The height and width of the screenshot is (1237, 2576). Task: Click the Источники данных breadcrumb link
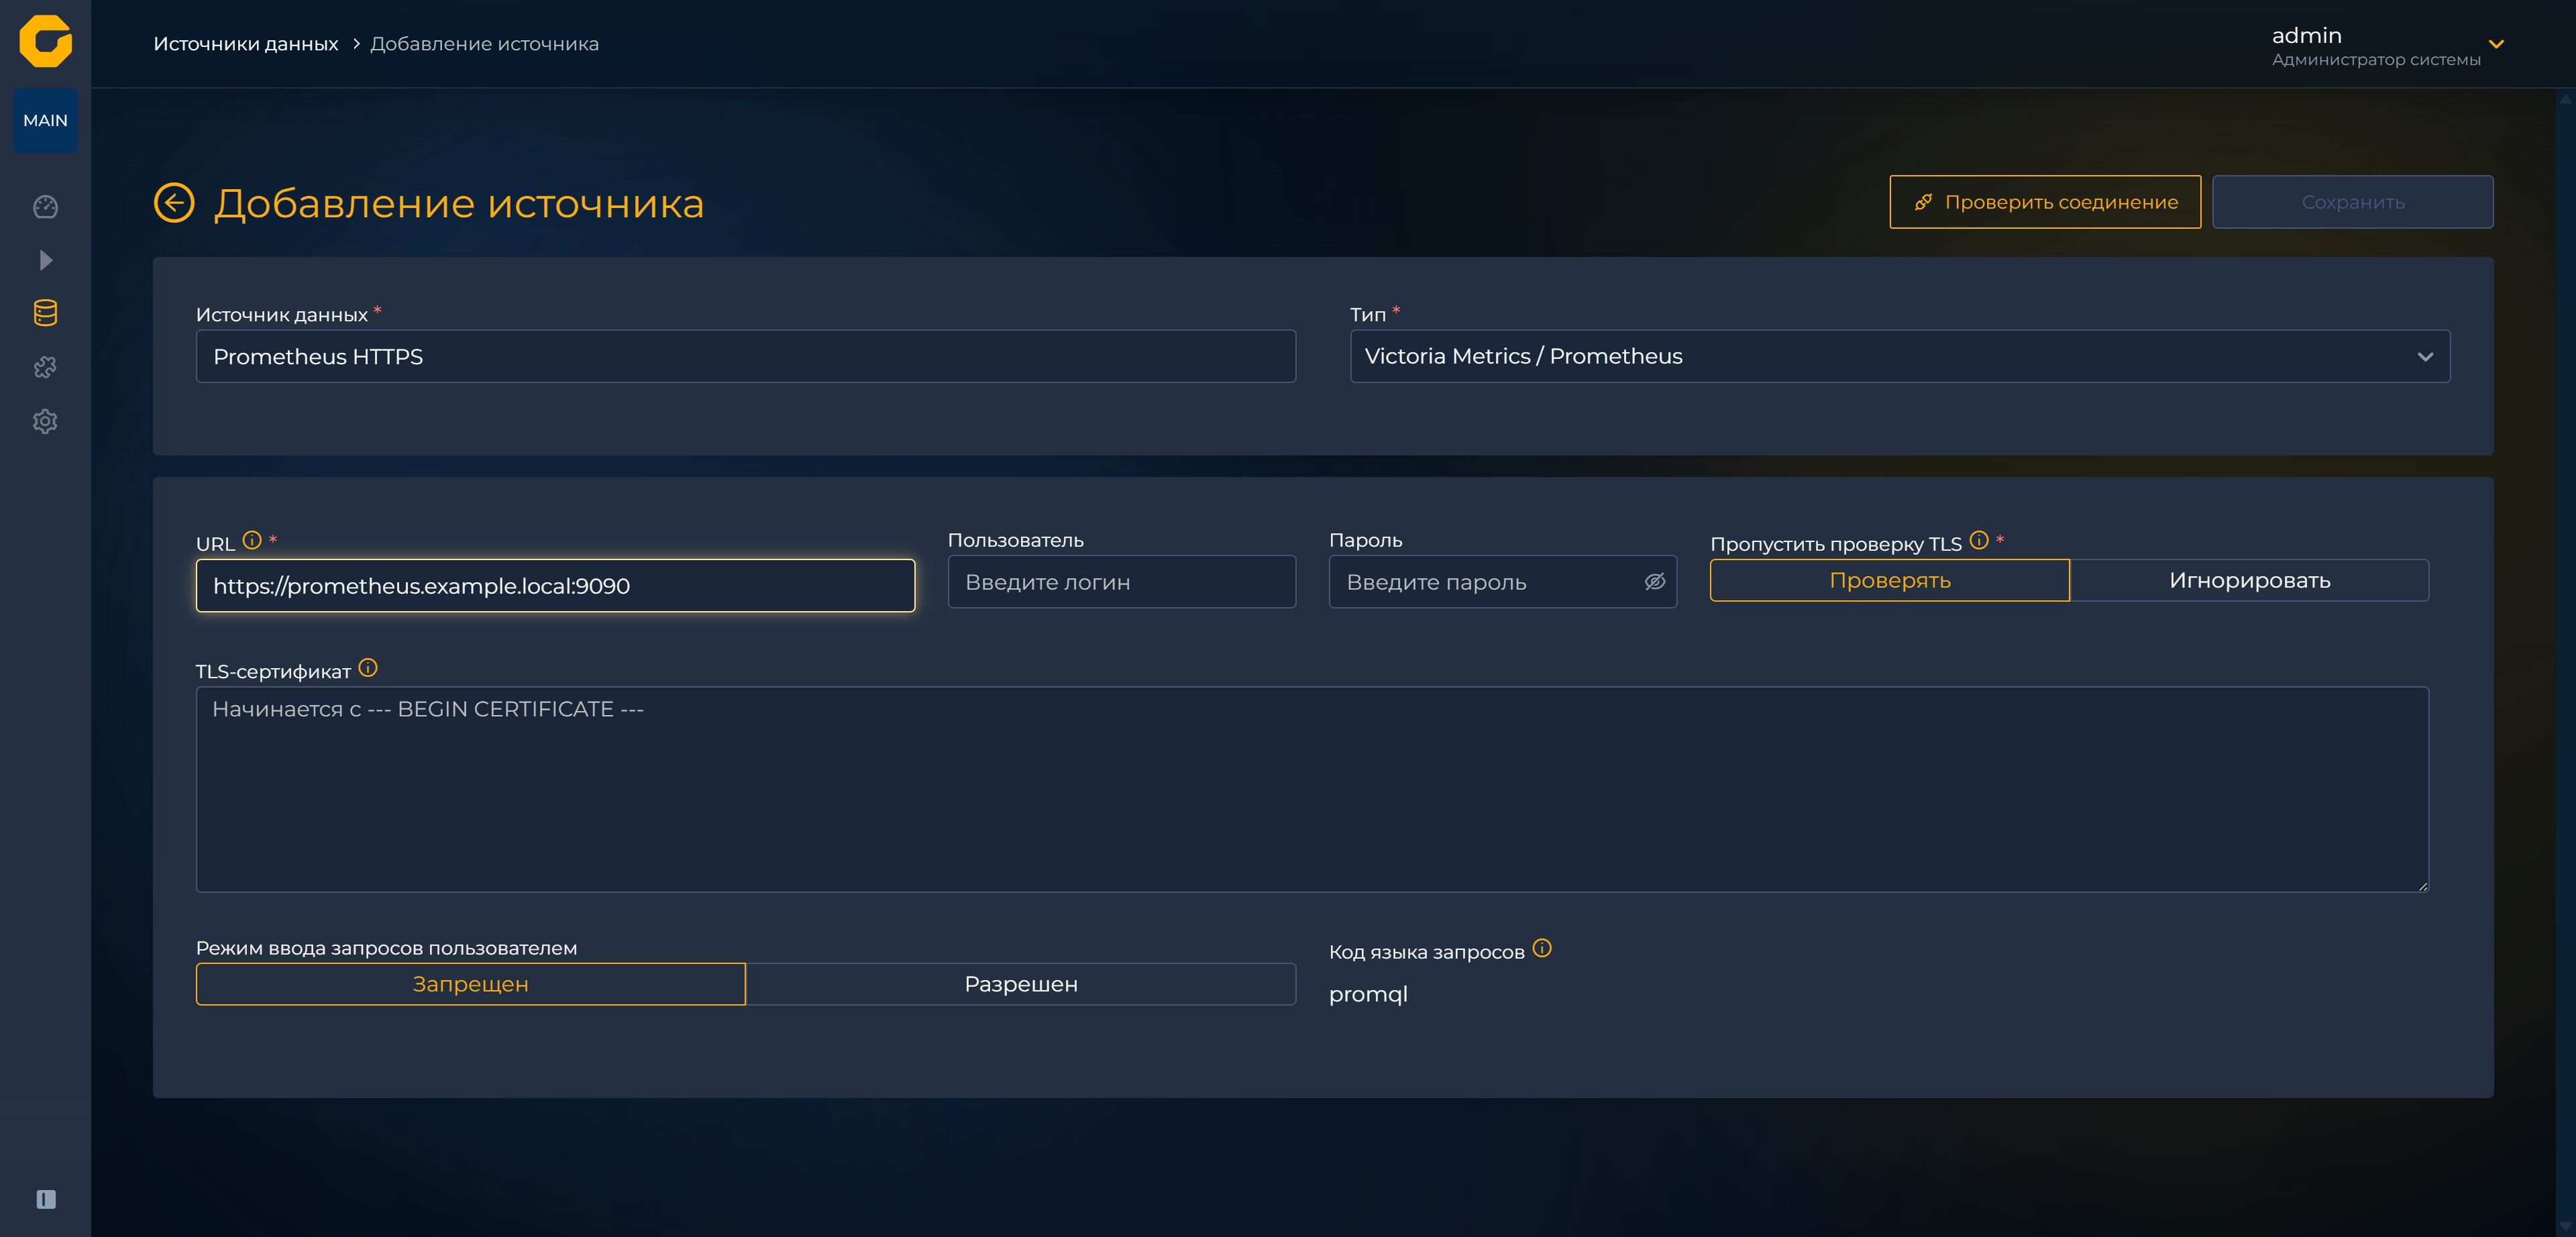[x=245, y=44]
